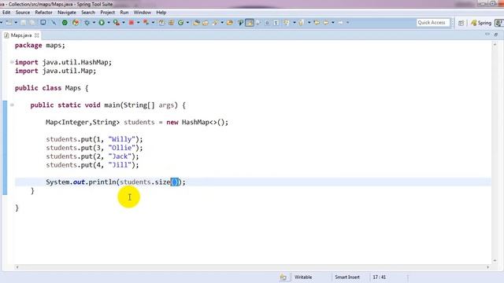Viewport: 504px width, 283px height.
Task: Open the New Java Class dropdown arrow
Action: tap(187, 23)
